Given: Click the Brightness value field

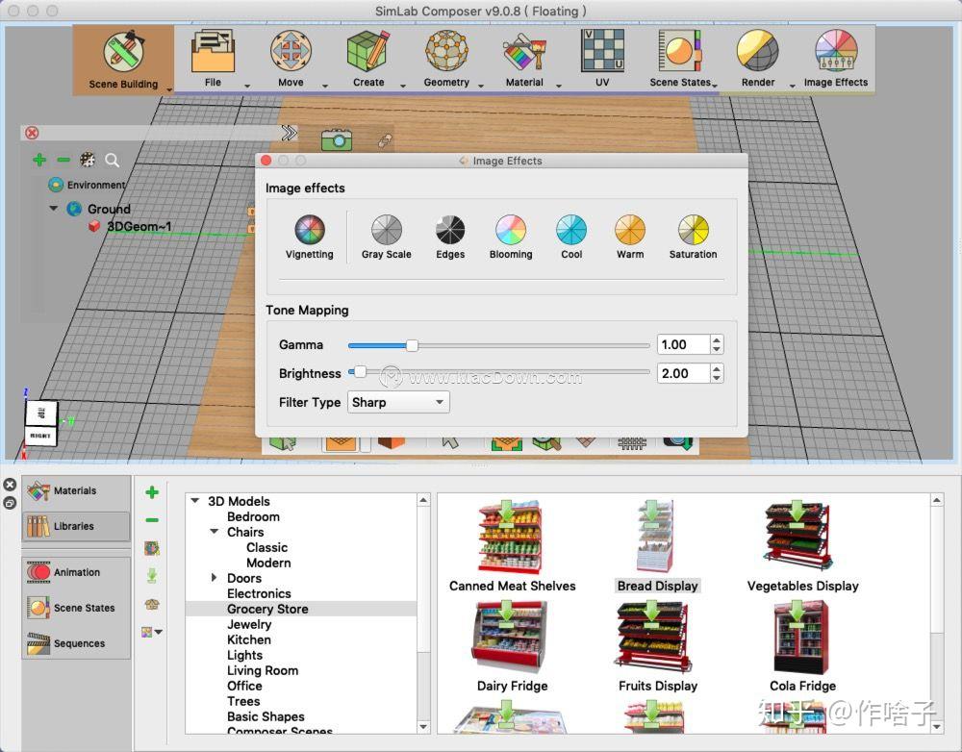Looking at the screenshot, I should 683,373.
